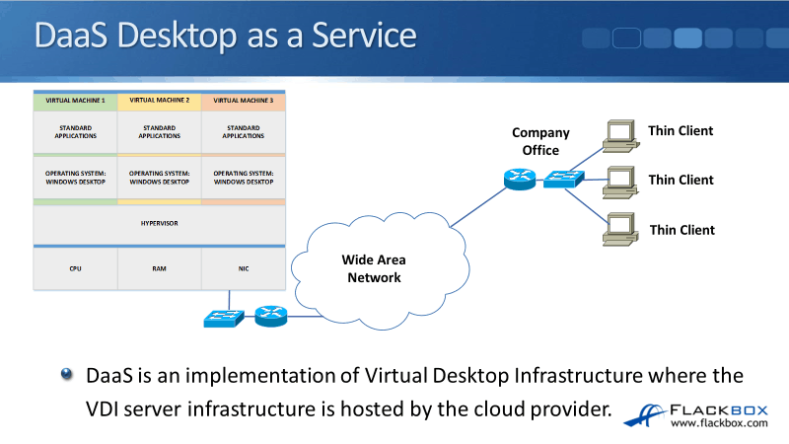Image resolution: width=789 pixels, height=444 pixels.
Task: Select the Virtual Machine 3 header
Action: pos(243,101)
